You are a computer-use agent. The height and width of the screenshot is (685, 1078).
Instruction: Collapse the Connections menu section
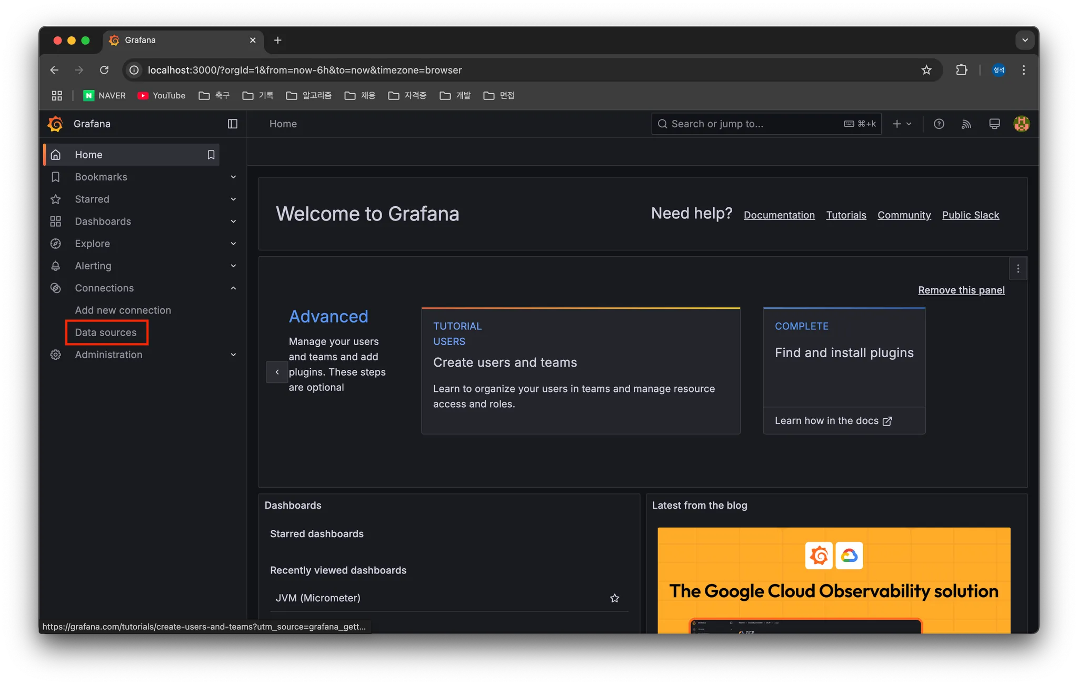point(233,288)
